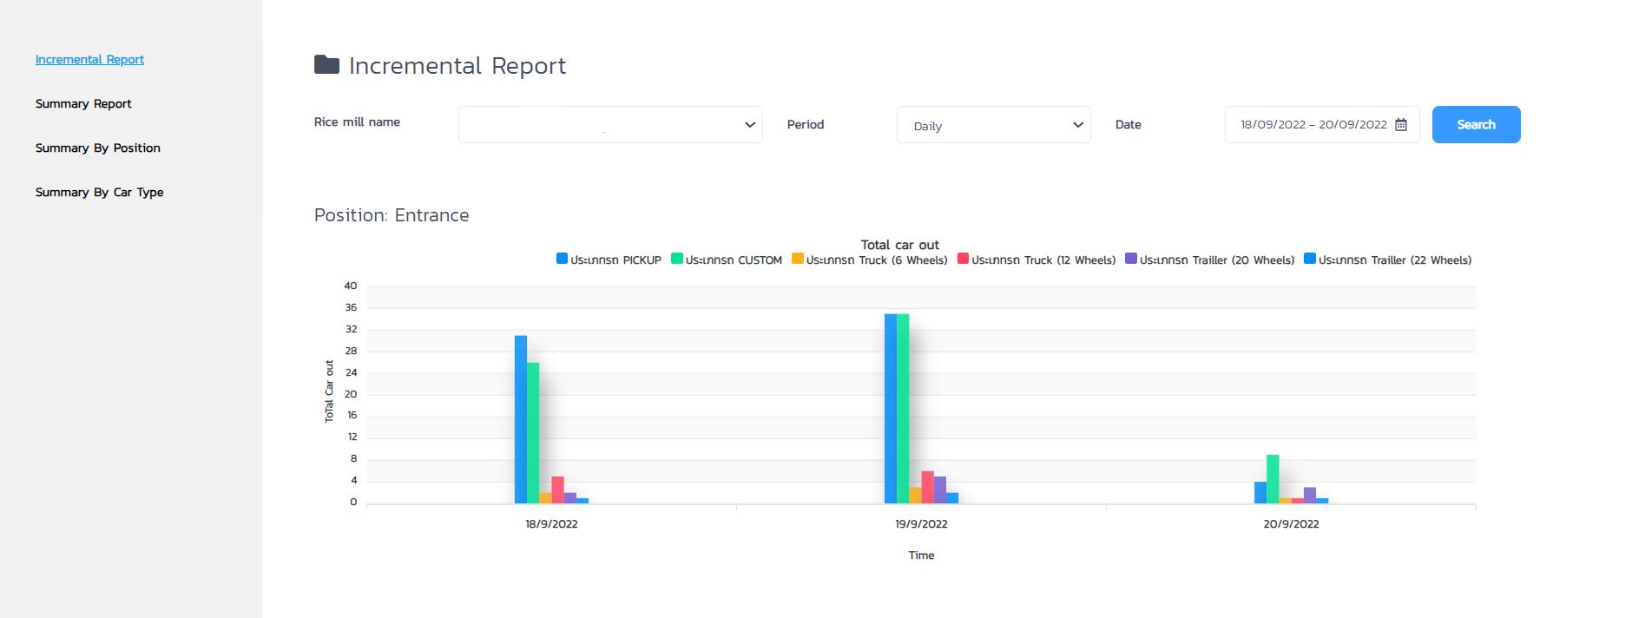Hide Trailler (20 Wheels) series via legend
The width and height of the screenshot is (1632, 618).
point(1209,260)
